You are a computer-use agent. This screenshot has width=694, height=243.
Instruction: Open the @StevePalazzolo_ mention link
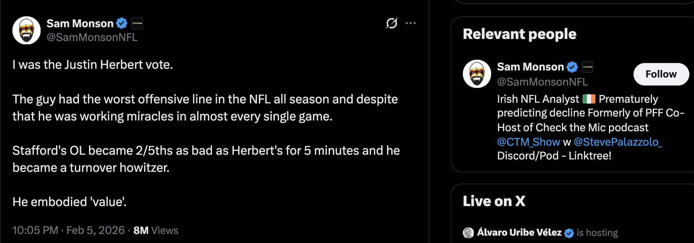point(618,142)
